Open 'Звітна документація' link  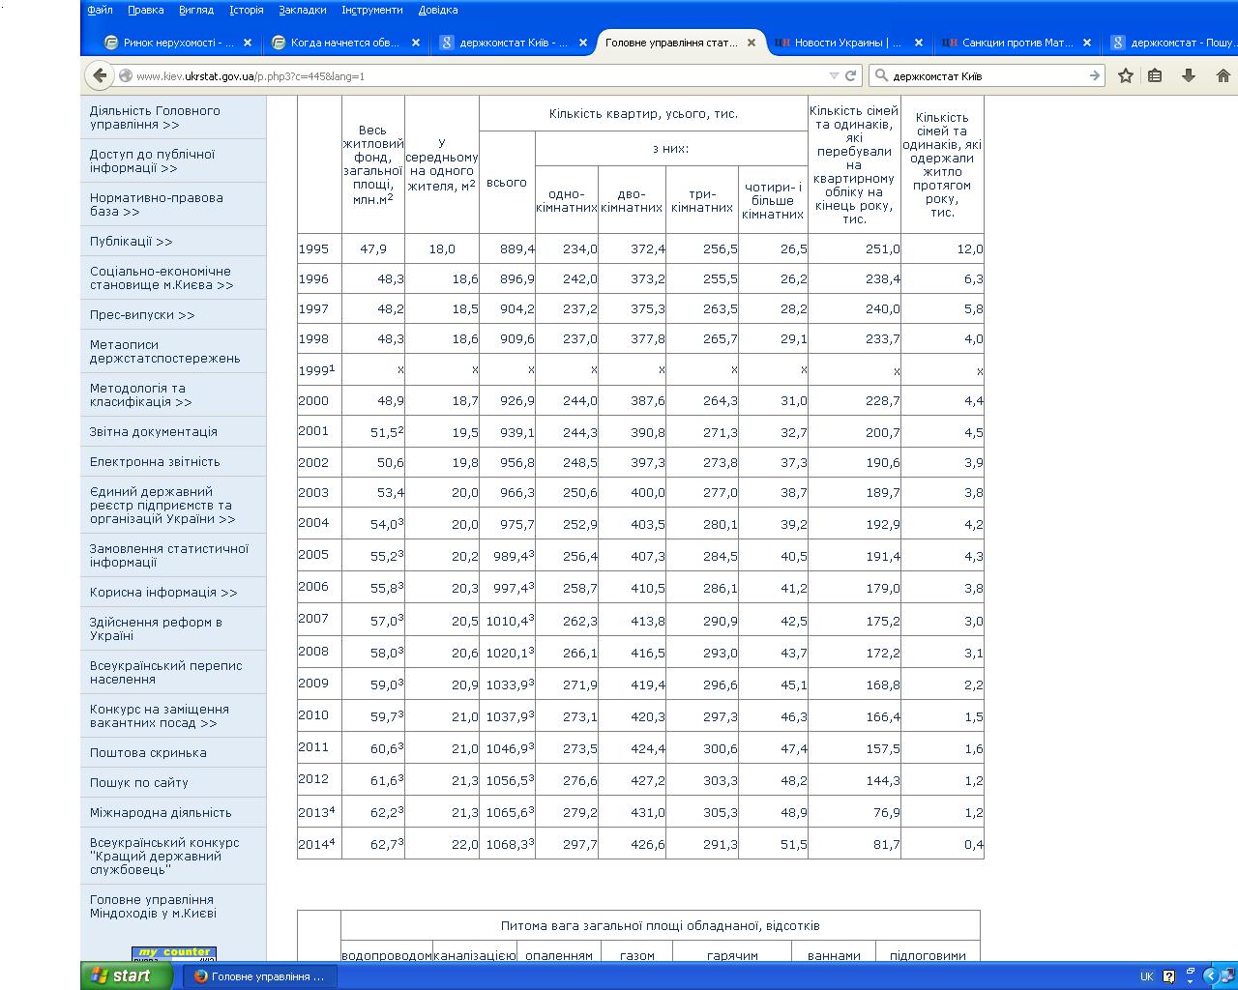153,432
